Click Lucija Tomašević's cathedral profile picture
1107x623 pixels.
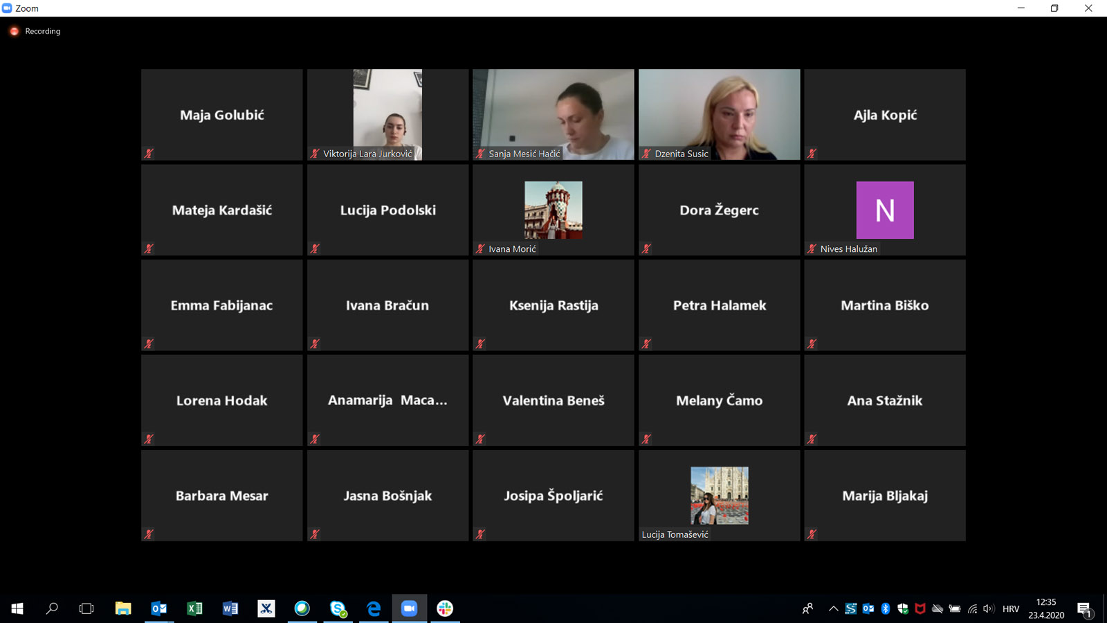coord(720,496)
